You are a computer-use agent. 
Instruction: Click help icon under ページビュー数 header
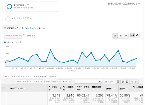tap(53, 90)
